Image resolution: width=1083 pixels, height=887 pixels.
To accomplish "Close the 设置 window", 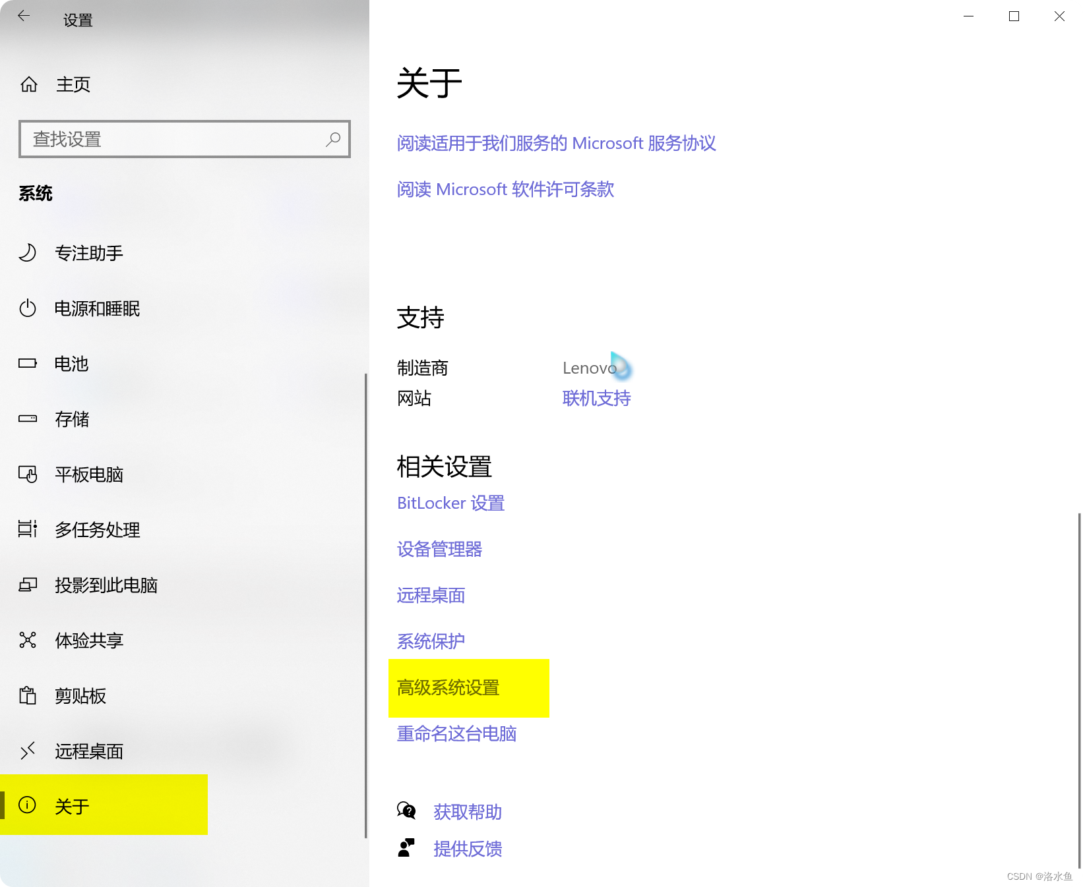I will click(1059, 16).
